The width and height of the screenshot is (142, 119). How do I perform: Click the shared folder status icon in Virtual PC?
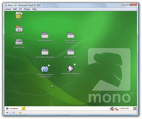click(x=17, y=112)
